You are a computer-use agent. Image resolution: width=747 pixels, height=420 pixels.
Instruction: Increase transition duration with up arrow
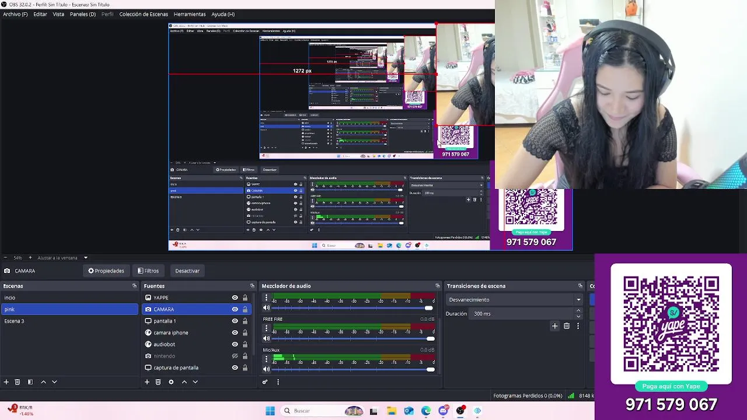pyautogui.click(x=578, y=311)
